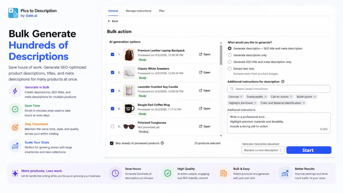Open the Lavender Scented Soy Candle product

pos(205,90)
